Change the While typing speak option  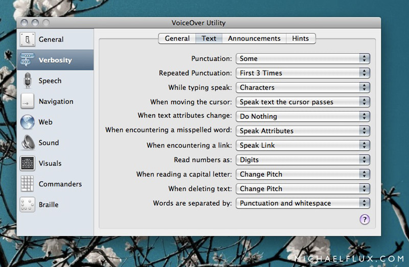pos(303,87)
